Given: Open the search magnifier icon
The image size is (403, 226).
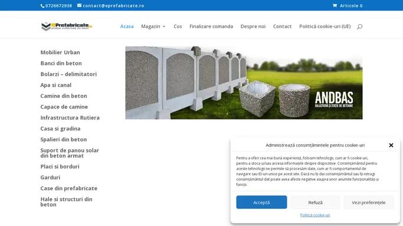Looking at the screenshot, I should [359, 26].
